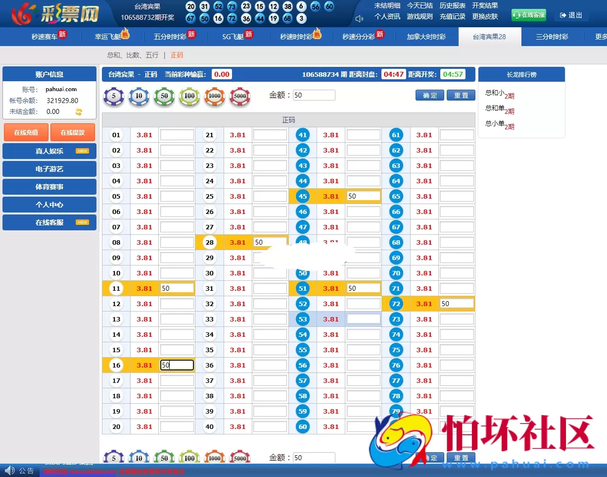The height and width of the screenshot is (477, 607).
Task: Open the 历史报表 menu item
Action: coord(452,5)
